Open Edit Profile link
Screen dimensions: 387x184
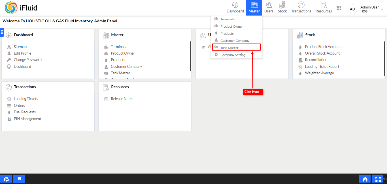click(22, 53)
